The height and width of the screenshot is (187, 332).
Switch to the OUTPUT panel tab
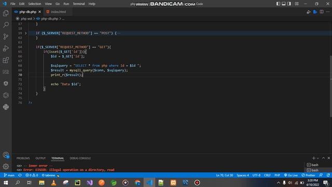tap(40, 158)
